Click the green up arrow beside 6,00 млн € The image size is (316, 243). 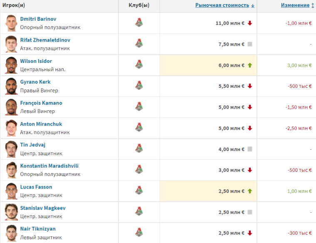click(250, 65)
